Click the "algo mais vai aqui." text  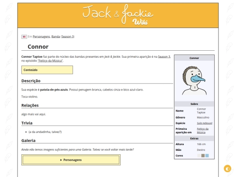point(34,114)
